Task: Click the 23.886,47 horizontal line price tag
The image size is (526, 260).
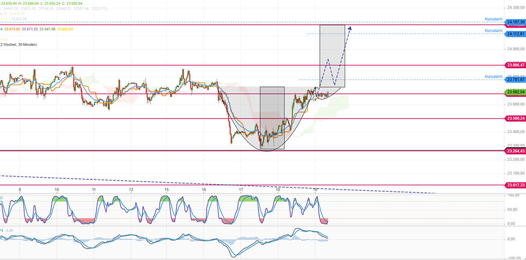Action: pos(515,65)
